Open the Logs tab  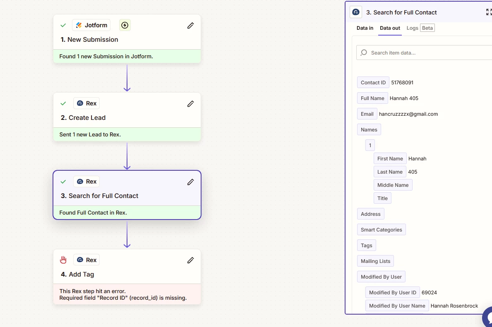[x=412, y=28]
